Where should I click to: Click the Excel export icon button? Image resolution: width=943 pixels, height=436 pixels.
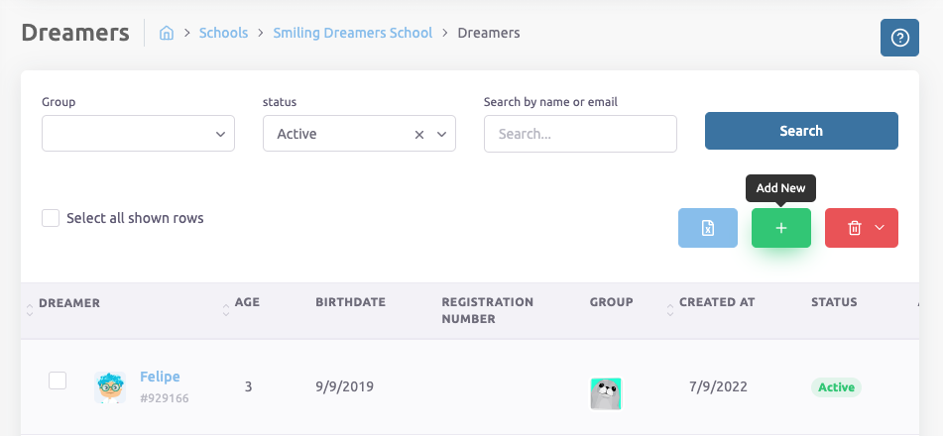708,228
